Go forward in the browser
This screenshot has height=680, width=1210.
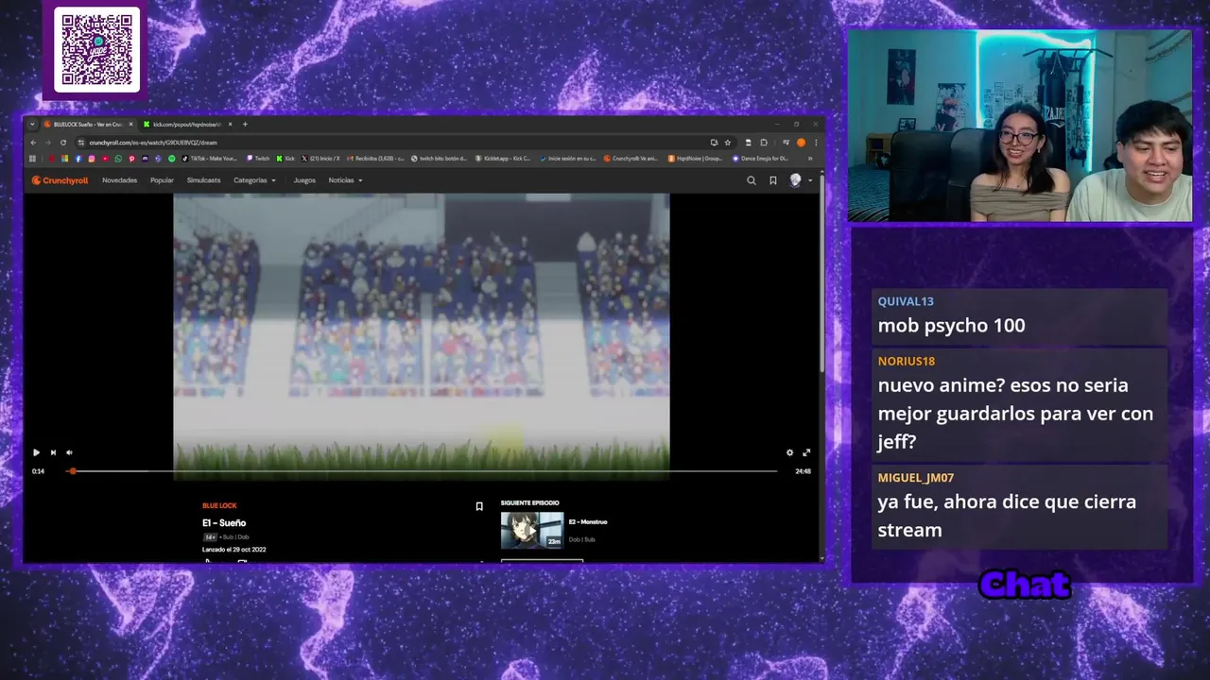click(x=48, y=143)
